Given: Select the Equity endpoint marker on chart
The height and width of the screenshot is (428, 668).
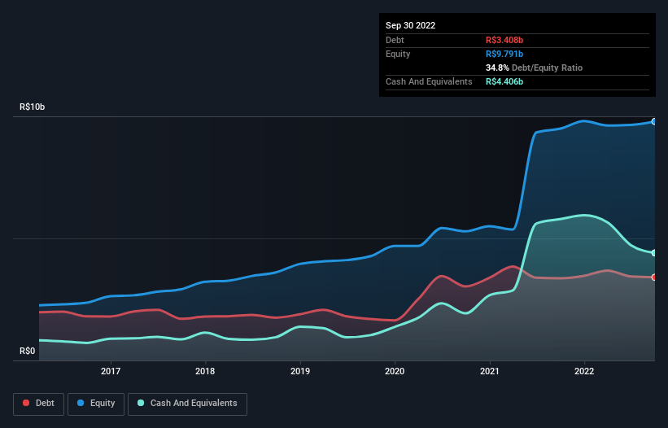Looking at the screenshot, I should tap(654, 122).
